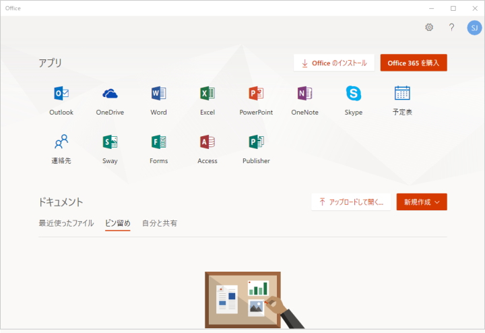Open settings with the gear icon
The width and height of the screenshot is (485, 333).
click(x=429, y=27)
